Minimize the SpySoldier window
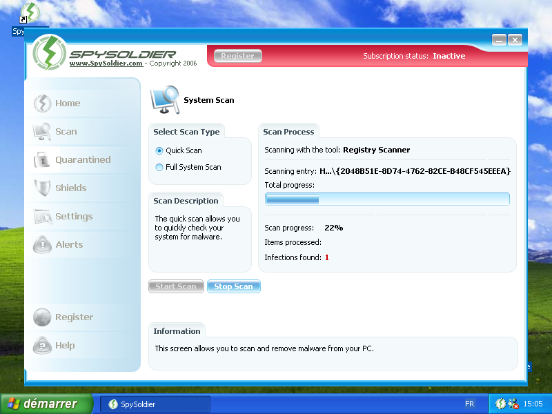This screenshot has width=552, height=414. (x=499, y=40)
